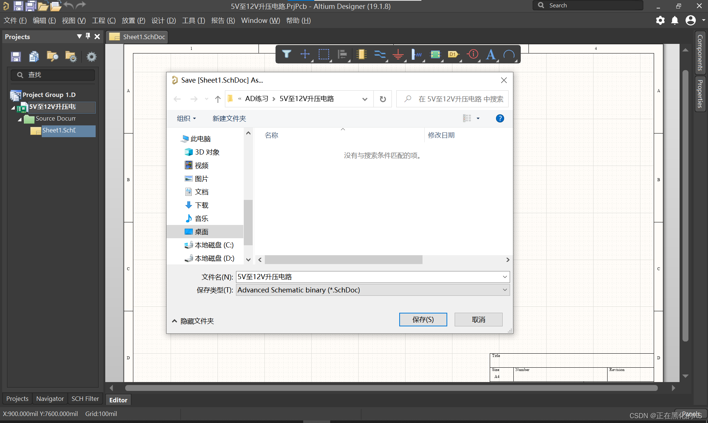Open Altium settings gear at top right
Screen dimensions: 708x423
coord(660,20)
